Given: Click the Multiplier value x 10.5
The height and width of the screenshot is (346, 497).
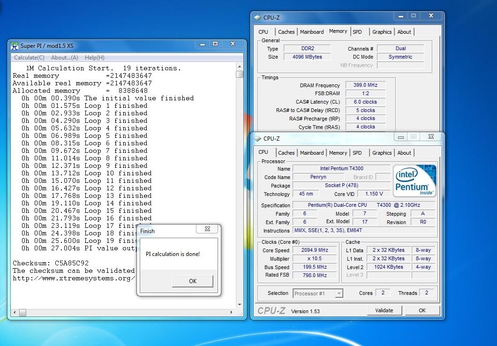Looking at the screenshot, I should pos(315,258).
